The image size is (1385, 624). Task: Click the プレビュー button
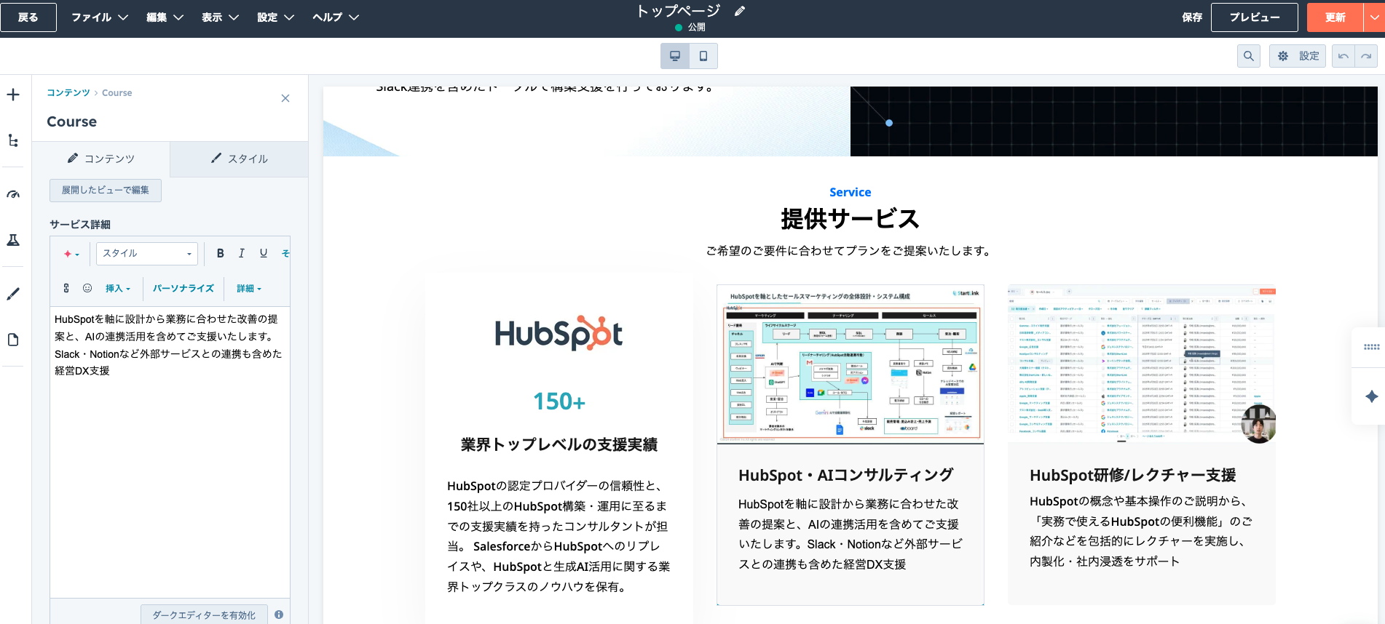point(1254,17)
